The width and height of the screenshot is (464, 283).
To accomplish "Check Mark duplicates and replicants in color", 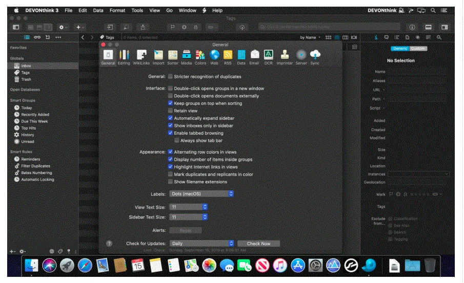I will pyautogui.click(x=170, y=175).
